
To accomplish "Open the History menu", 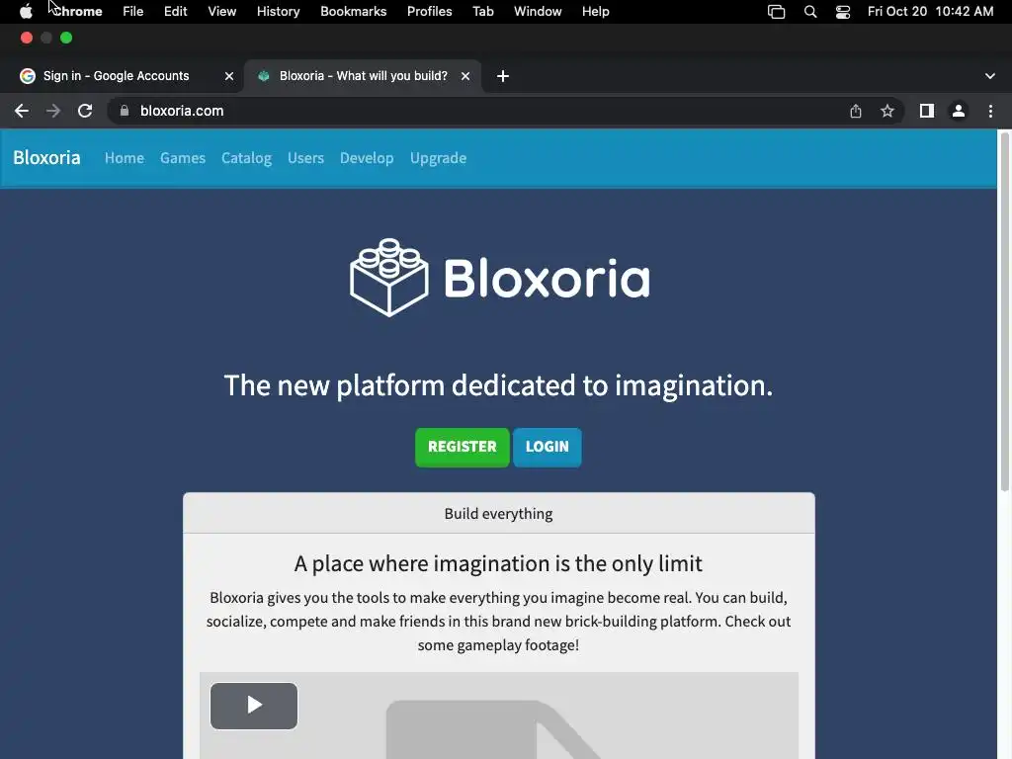I will coord(278,12).
